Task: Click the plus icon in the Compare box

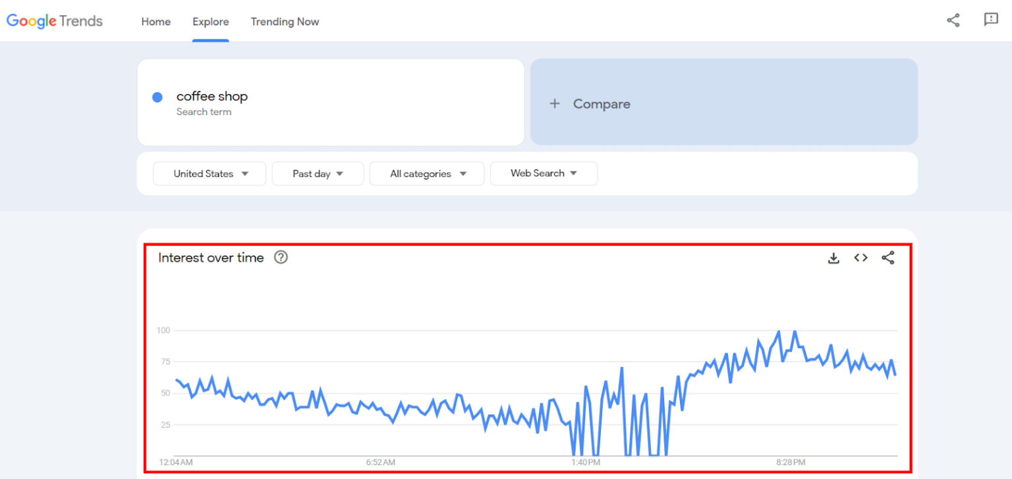Action: click(554, 103)
